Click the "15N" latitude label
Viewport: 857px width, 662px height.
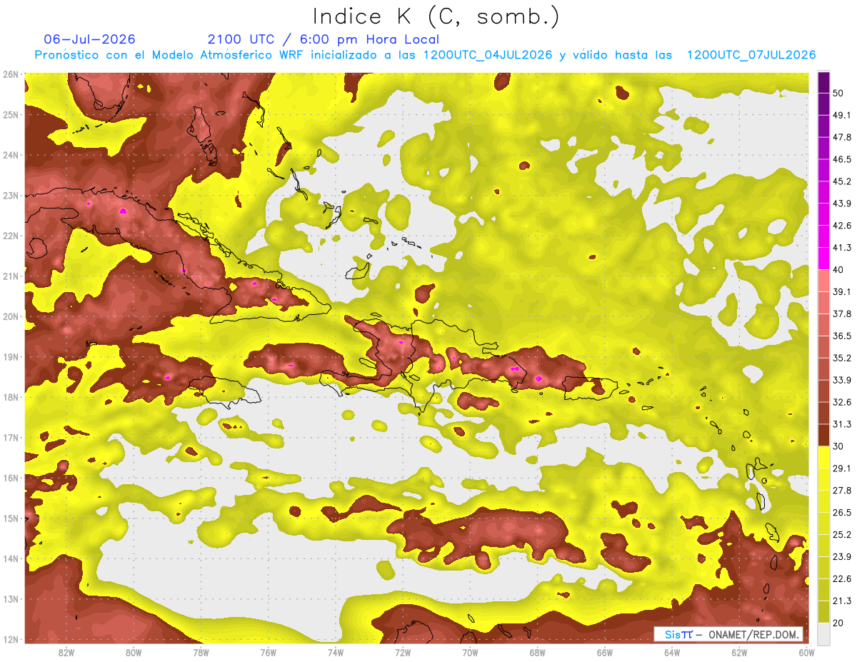pyautogui.click(x=10, y=518)
